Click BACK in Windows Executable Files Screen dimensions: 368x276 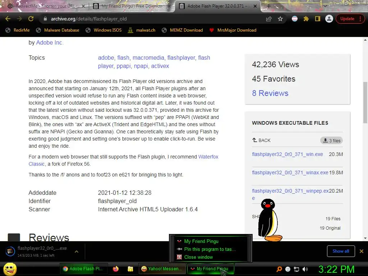pos(261,141)
